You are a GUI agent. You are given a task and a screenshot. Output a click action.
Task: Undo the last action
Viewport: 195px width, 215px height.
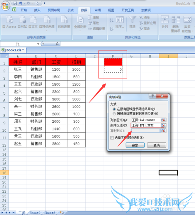coord(21,3)
